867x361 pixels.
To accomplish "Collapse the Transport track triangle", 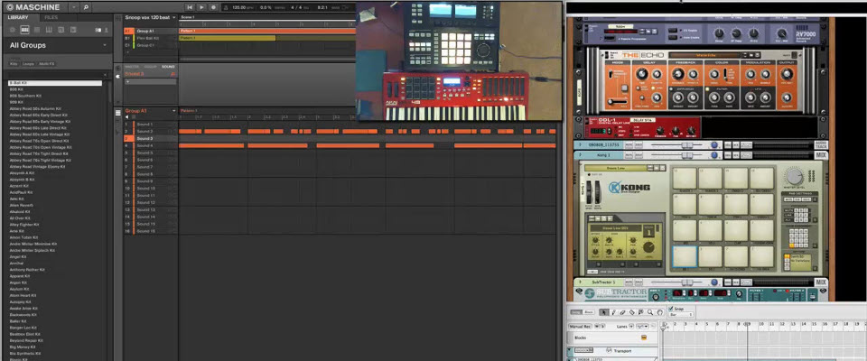I will [x=569, y=349].
